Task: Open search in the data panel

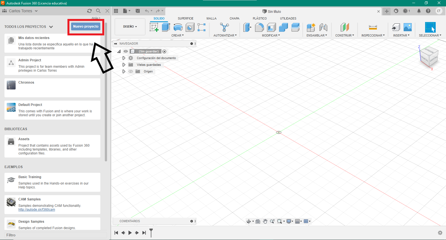Action: 98,11
